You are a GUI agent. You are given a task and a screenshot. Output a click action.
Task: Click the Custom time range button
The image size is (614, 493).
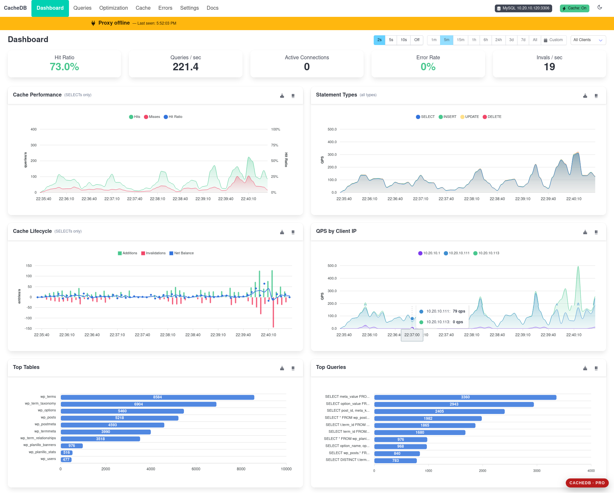click(x=554, y=40)
